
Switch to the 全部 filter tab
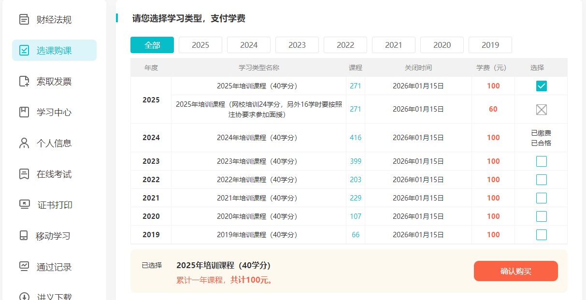click(152, 45)
